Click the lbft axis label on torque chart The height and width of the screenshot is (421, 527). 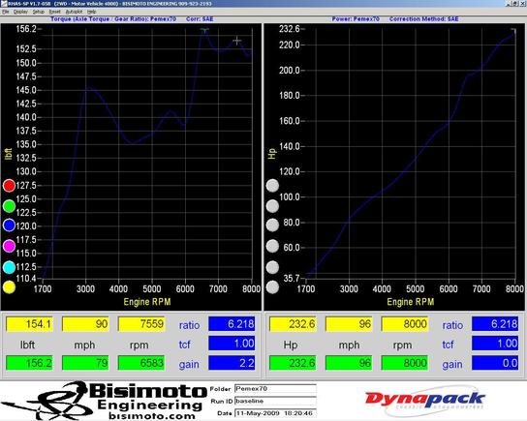click(x=9, y=154)
